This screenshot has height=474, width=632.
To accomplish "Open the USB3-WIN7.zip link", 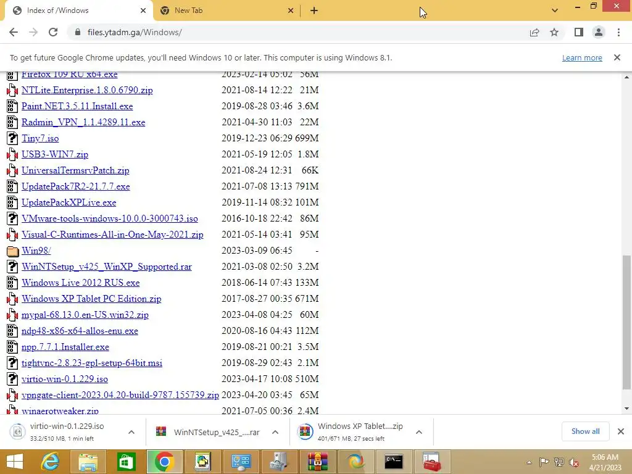I will [55, 154].
